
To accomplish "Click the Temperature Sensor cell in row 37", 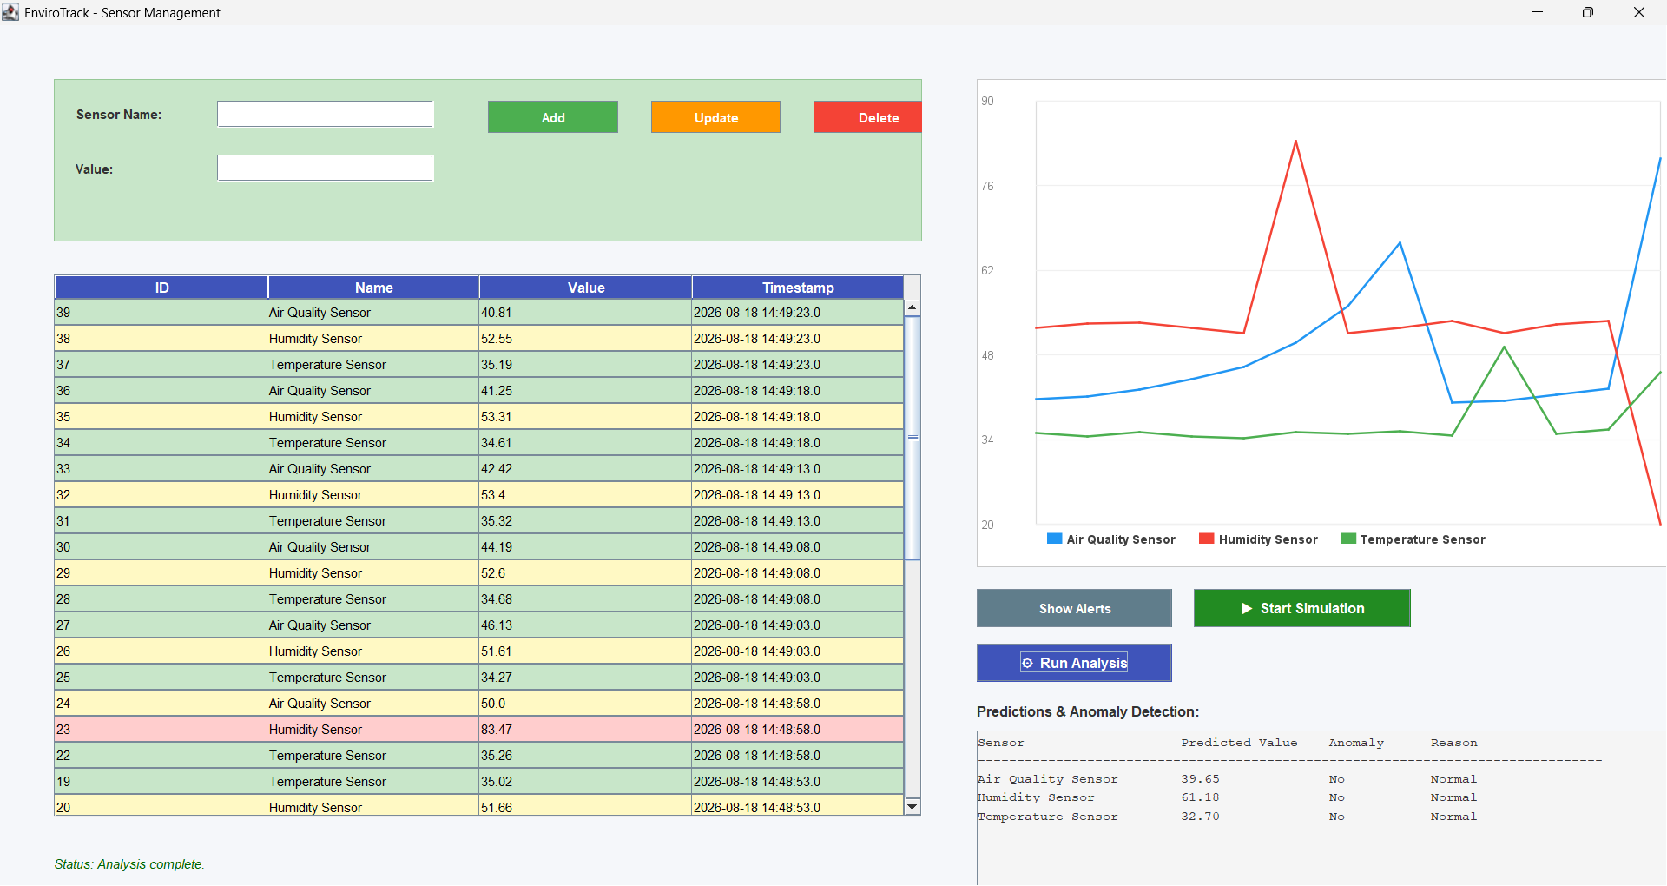I will tap(373, 365).
